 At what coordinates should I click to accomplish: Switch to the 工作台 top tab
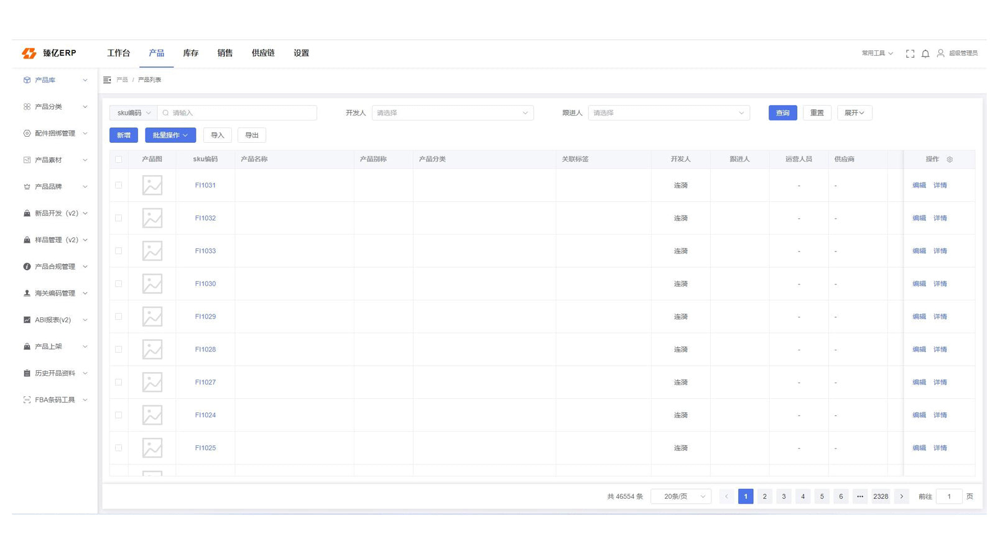(119, 53)
